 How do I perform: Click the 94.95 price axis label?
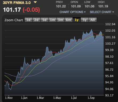click(109, 82)
